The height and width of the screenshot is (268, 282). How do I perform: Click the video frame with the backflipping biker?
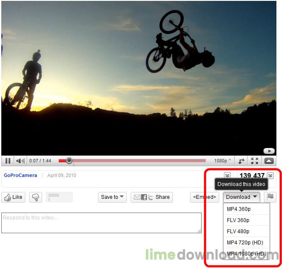point(139,78)
